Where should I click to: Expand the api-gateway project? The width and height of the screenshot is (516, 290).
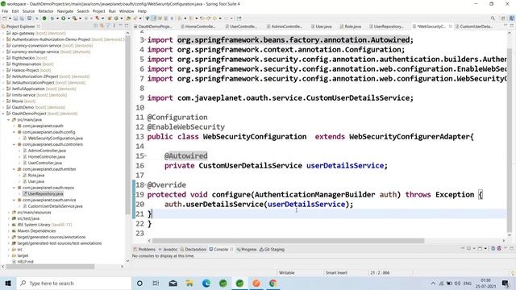coord(3,33)
